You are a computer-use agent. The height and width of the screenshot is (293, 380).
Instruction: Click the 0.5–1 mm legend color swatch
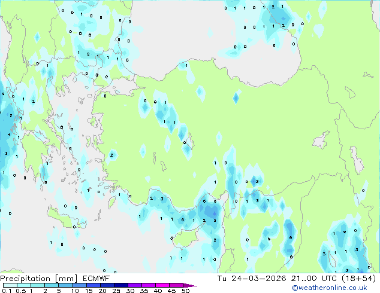[24, 285]
